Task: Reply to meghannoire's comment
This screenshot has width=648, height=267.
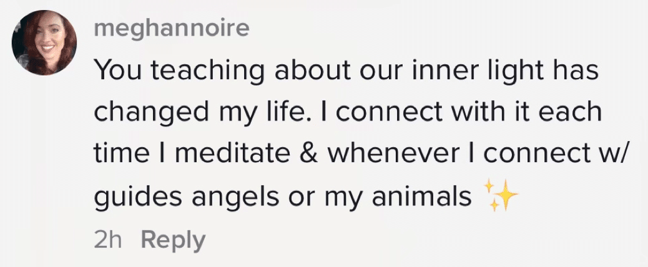Action: [173, 241]
